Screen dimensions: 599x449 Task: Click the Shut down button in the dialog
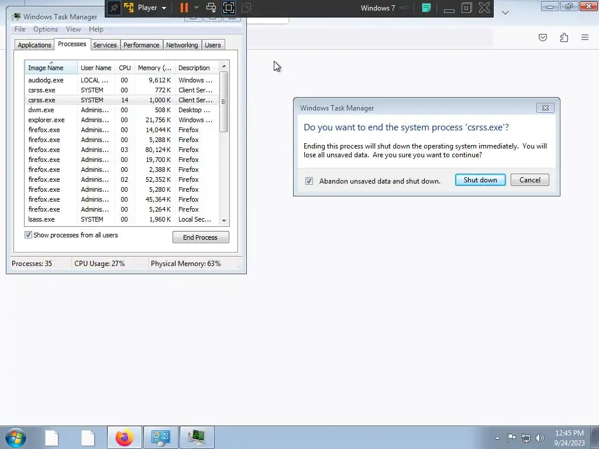click(x=480, y=180)
